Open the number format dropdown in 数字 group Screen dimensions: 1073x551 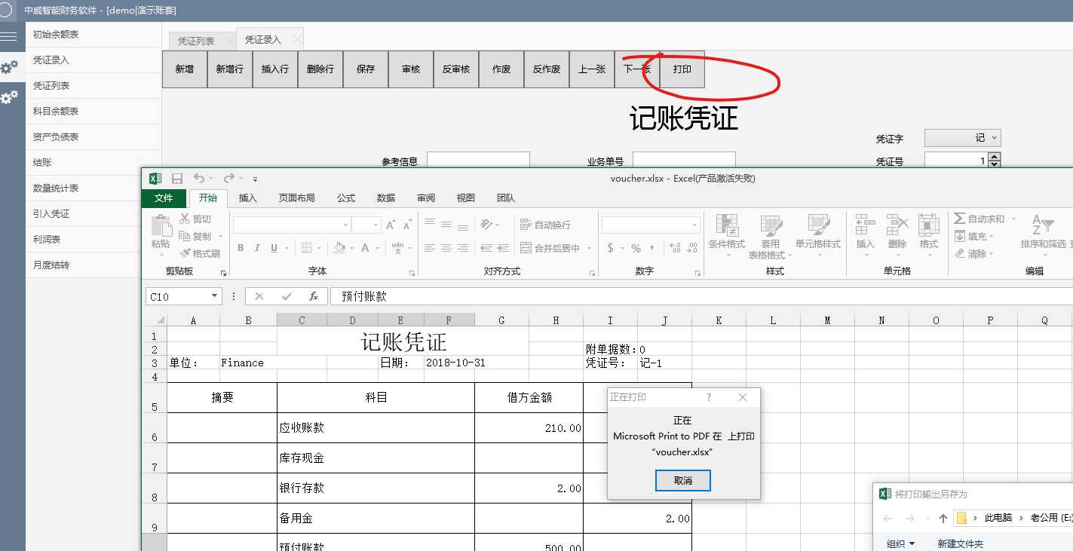694,225
